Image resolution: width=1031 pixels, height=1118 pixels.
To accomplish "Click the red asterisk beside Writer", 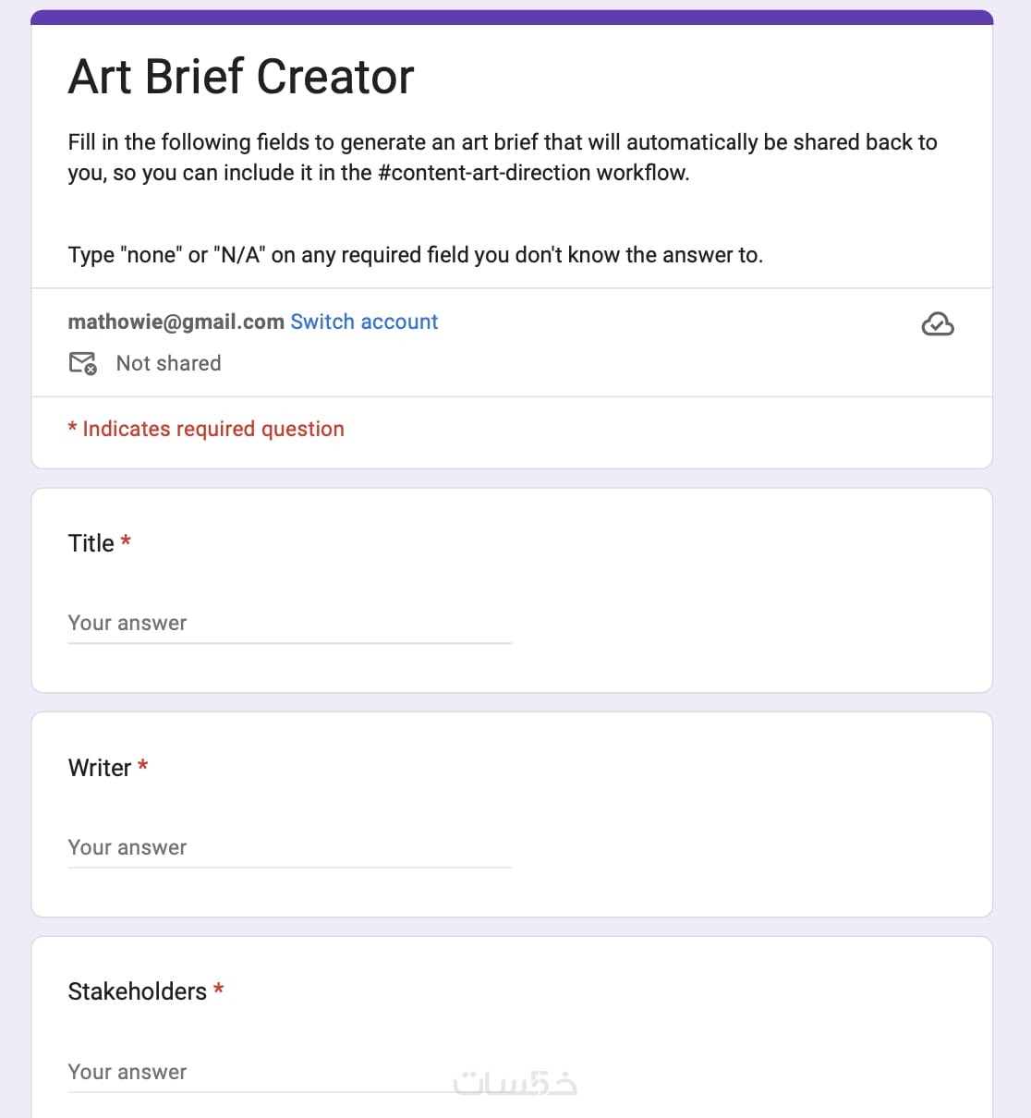I will pyautogui.click(x=143, y=766).
